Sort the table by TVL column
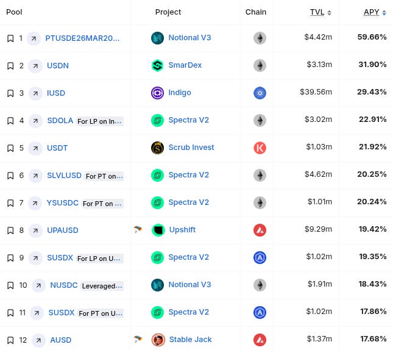This screenshot has width=393, height=350. (x=320, y=12)
